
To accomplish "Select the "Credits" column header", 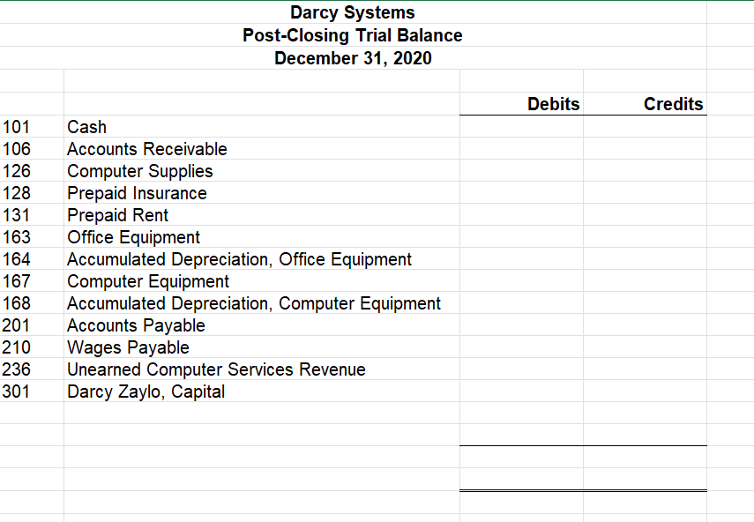I will point(673,104).
